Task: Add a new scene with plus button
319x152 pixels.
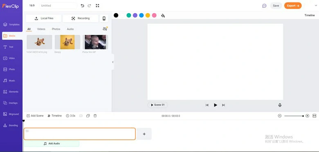Action: [144, 134]
